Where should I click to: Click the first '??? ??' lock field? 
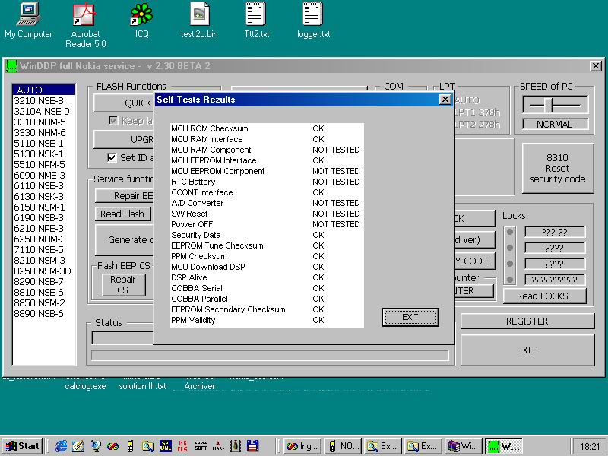coord(555,232)
